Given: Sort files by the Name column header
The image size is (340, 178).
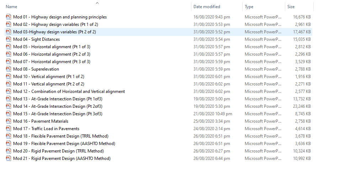Looking at the screenshot, I should (11, 7).
